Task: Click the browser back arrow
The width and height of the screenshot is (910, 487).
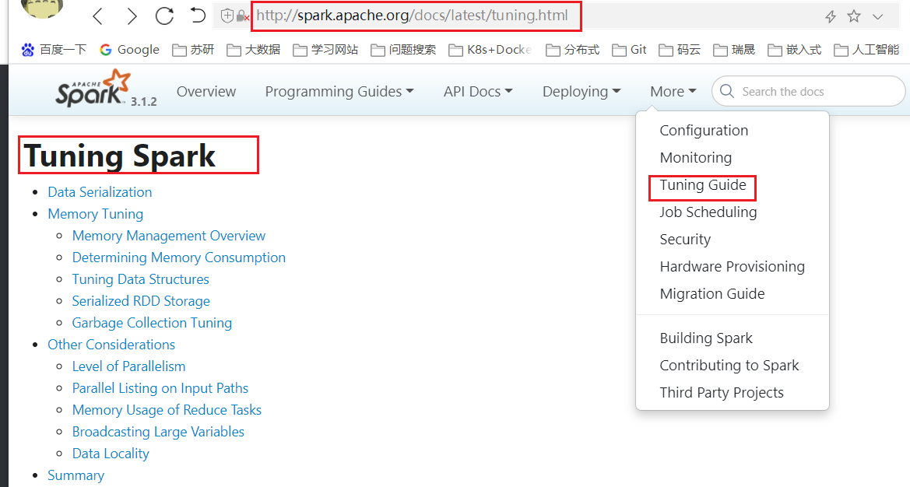Action: 97,16
